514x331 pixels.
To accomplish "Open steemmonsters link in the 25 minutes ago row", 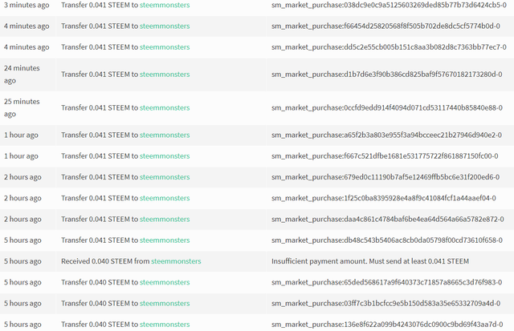I will (165, 107).
